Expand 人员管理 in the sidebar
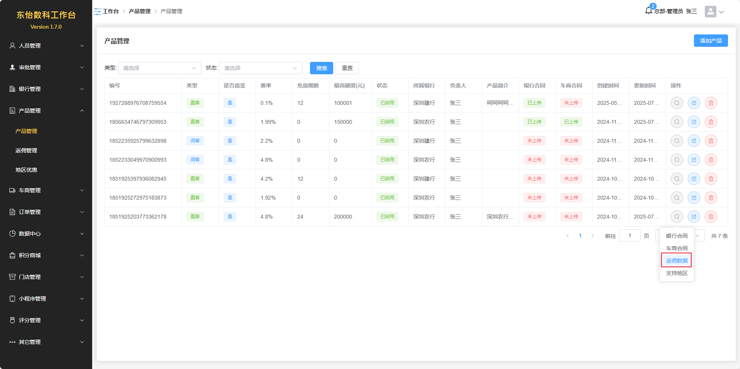Viewport: 740px width, 369px height. (46, 46)
